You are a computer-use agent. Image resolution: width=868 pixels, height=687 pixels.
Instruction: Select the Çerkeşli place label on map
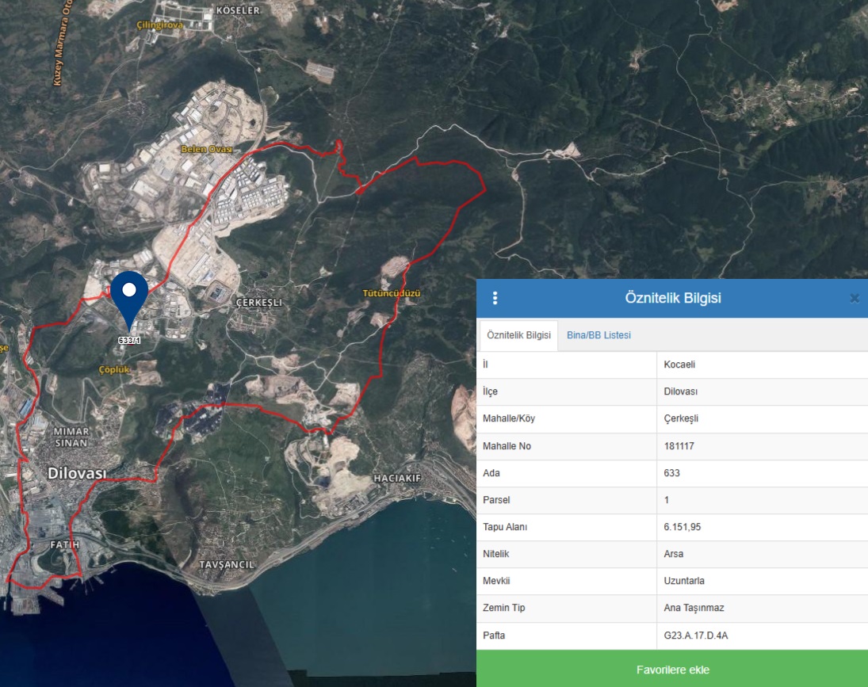tap(259, 303)
